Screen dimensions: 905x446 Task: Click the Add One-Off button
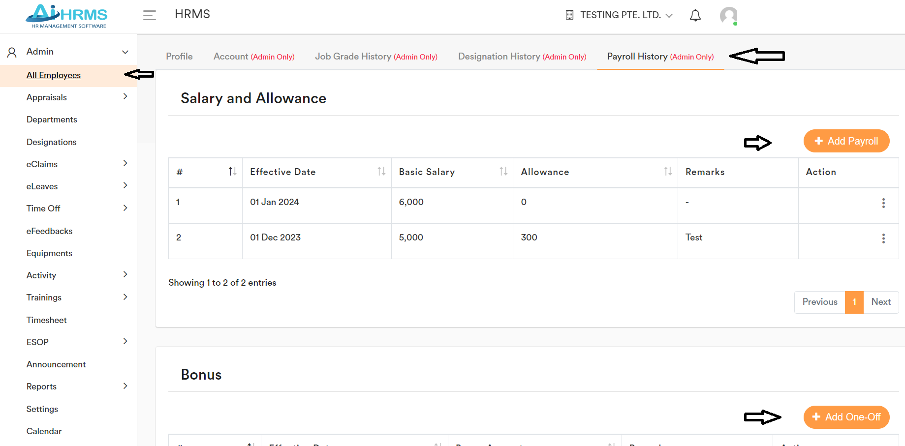pos(846,417)
